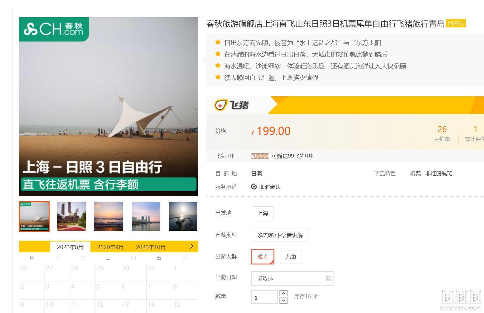Click the price ¥199.00
Image resolution: width=484 pixels, height=313 pixels.
(x=271, y=131)
